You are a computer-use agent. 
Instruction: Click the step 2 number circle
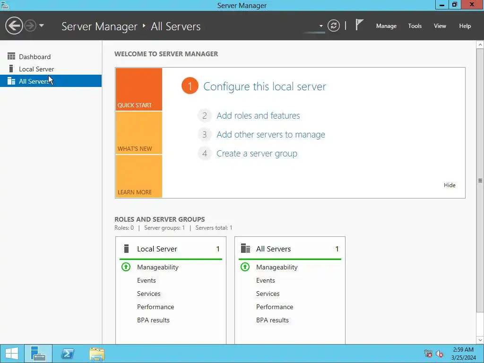coord(204,116)
